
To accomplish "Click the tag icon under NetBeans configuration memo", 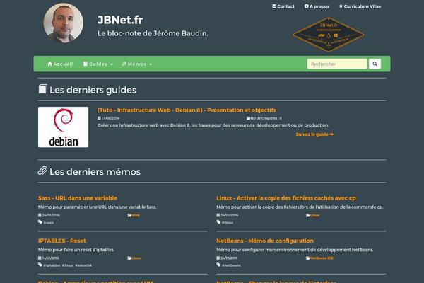I will coord(219,265).
